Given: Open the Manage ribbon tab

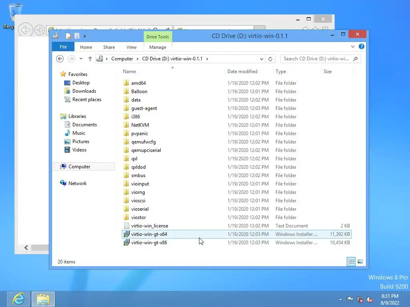Looking at the screenshot, I should 158,47.
